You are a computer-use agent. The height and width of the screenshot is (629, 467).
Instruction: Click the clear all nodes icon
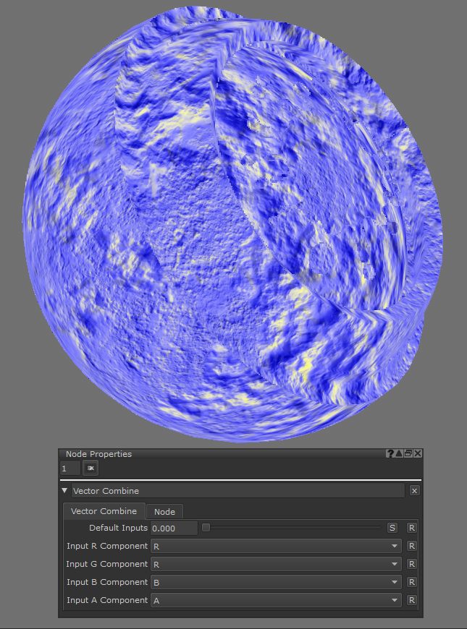coord(91,468)
